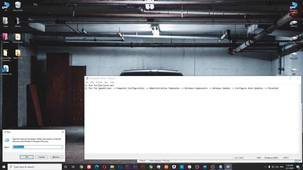Image resolution: width=303 pixels, height=170 pixels.
Task: Click 'Ln 1, Col 1' in Notepad status bar
Action: [x=239, y=158]
